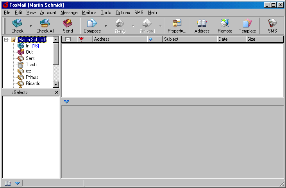Click the Send toolbar icon
This screenshot has height=188, width=286.
coord(68,23)
